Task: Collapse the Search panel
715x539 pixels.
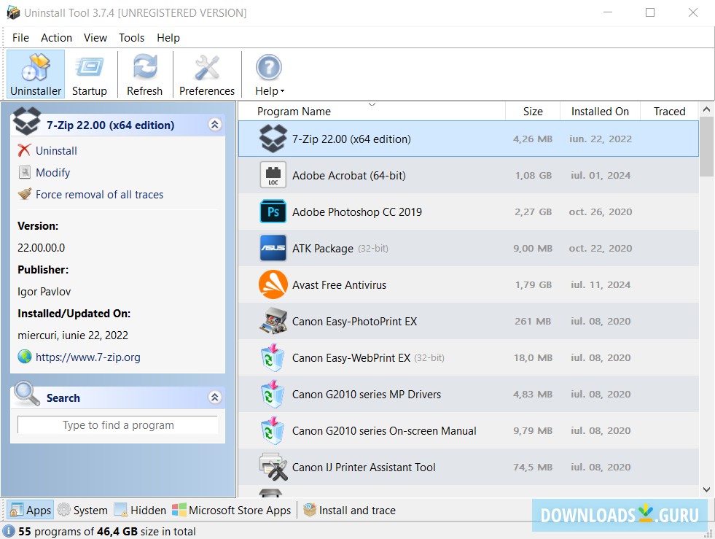Action: (214, 398)
